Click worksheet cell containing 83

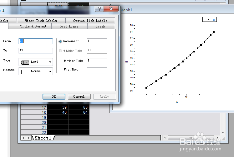pyautogui.click(x=79, y=107)
